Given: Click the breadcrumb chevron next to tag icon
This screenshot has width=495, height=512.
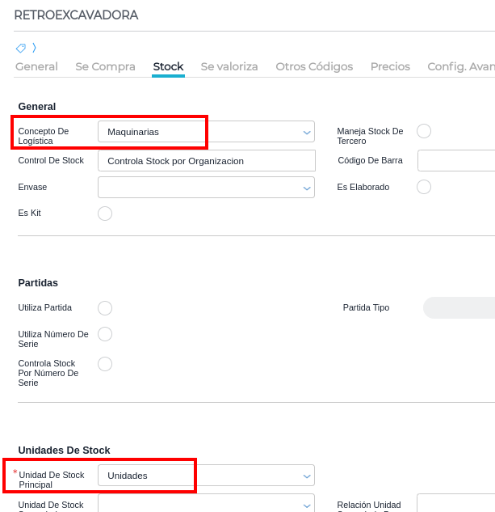Looking at the screenshot, I should [34, 48].
